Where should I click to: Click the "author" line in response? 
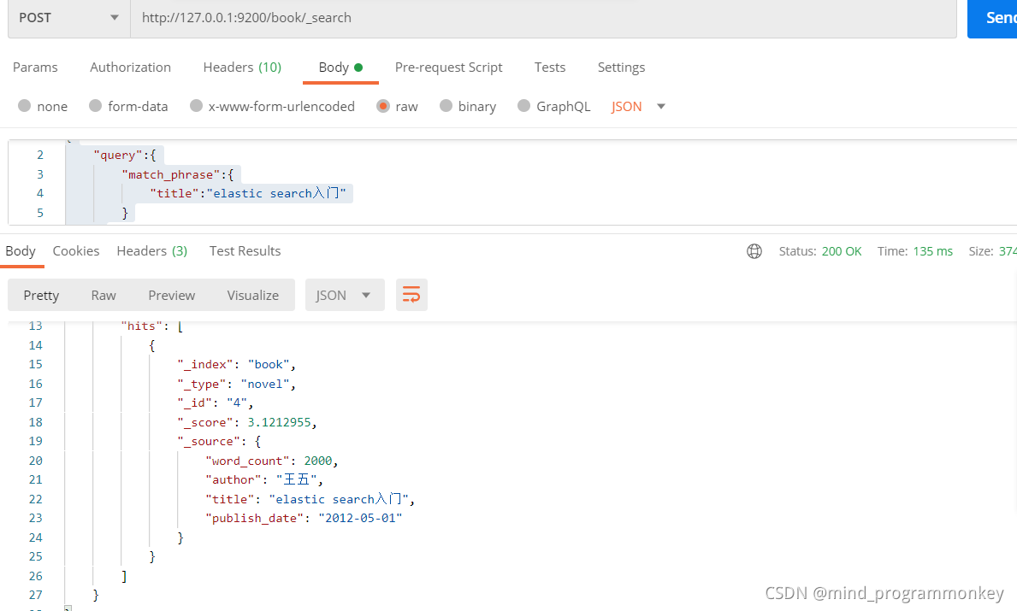click(264, 479)
